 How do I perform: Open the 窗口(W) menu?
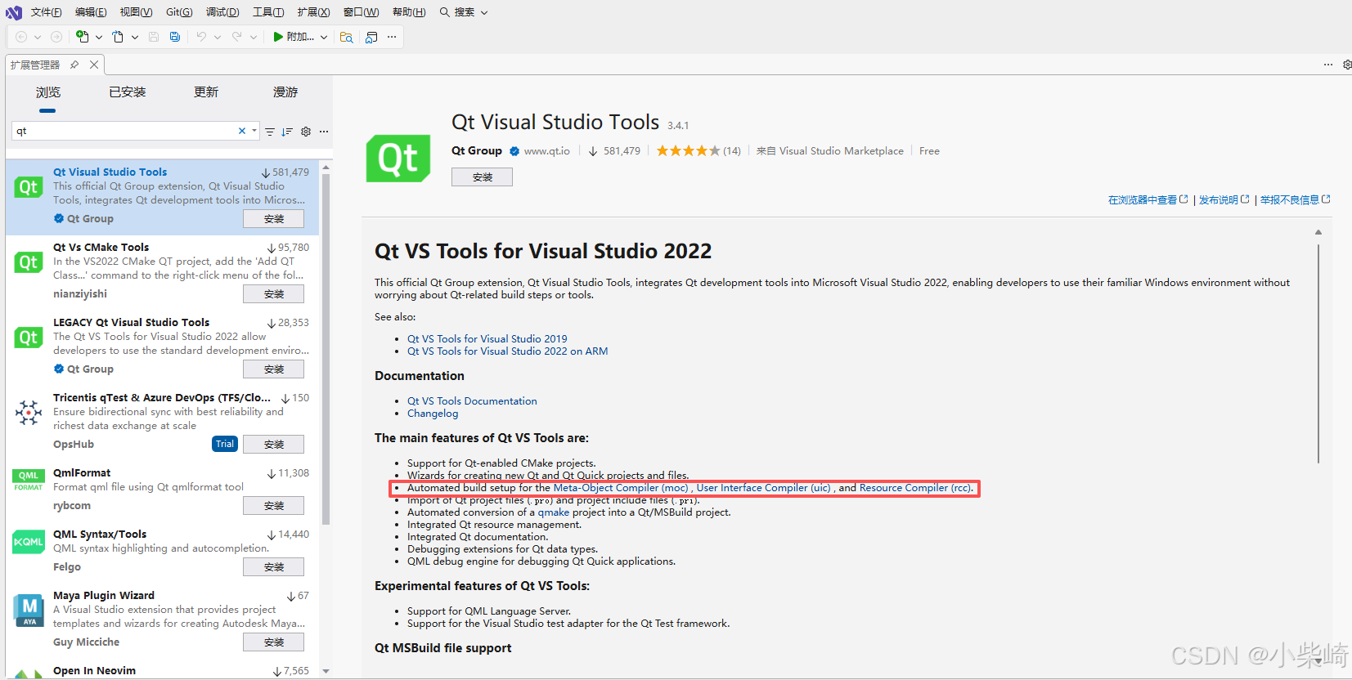(x=361, y=12)
